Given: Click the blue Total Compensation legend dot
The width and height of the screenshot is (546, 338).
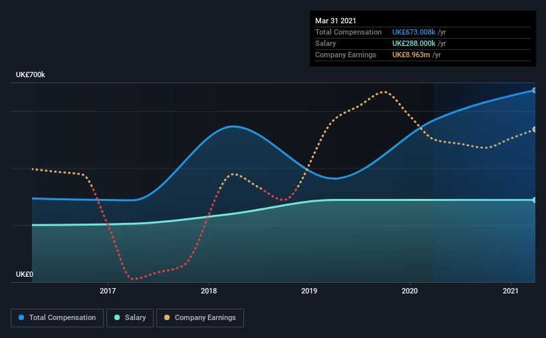Looking at the screenshot, I should coord(21,317).
